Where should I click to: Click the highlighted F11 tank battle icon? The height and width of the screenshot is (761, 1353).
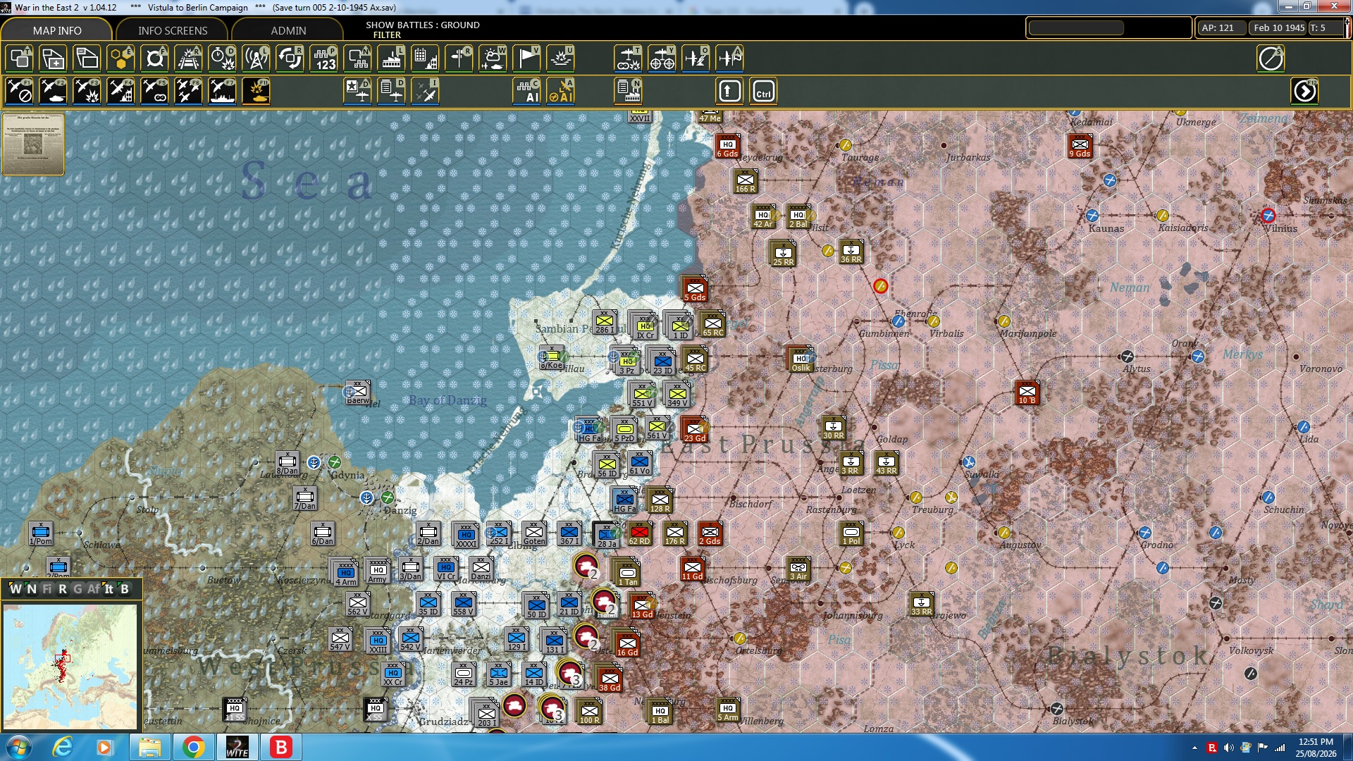click(x=257, y=92)
